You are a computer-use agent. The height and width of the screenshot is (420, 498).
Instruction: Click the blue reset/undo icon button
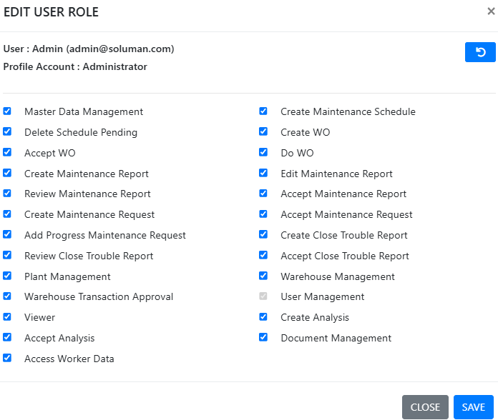coord(480,52)
